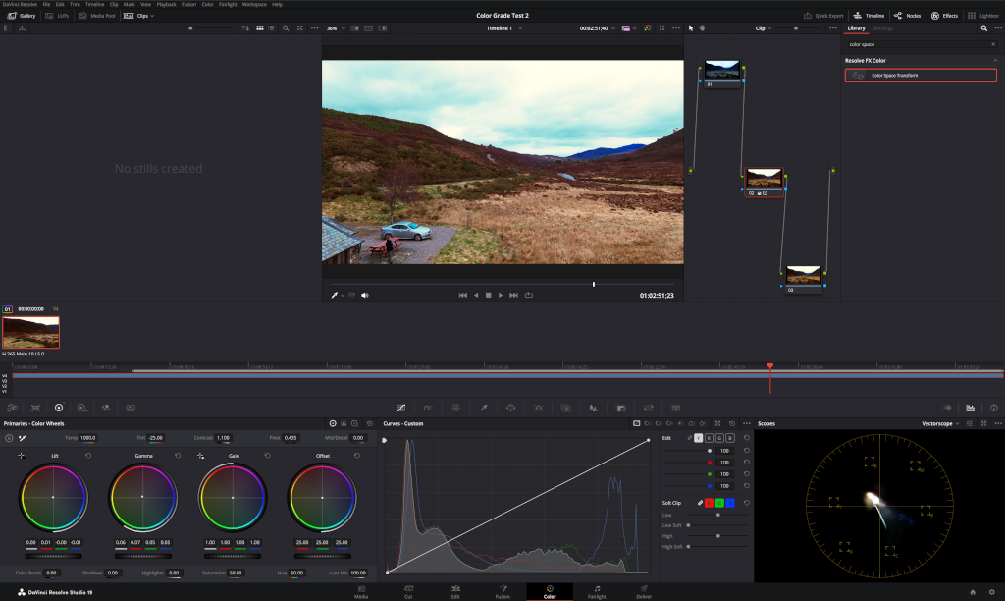Screen dimensions: 1005x601
Task: Stop playback in the viewer
Action: 489,295
